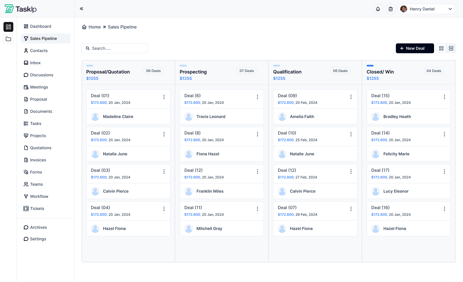Open three-dot menu for Deal (10)
Image resolution: width=463 pixels, height=282 pixels.
[x=351, y=134]
